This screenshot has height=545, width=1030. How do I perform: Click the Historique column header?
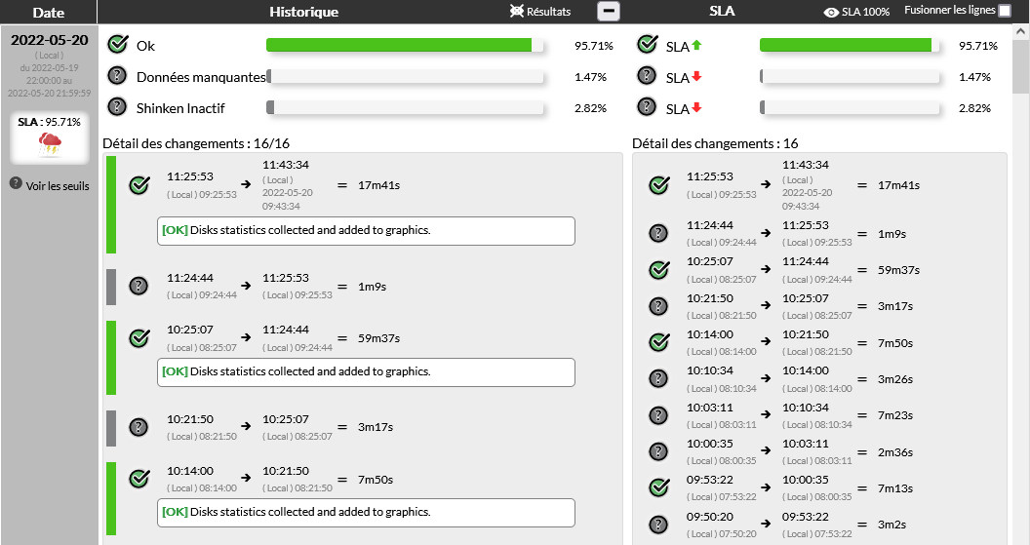pyautogui.click(x=304, y=12)
